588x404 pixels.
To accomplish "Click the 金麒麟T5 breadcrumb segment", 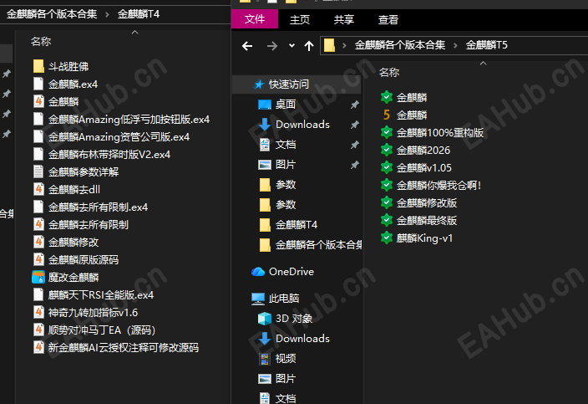I will (x=486, y=45).
